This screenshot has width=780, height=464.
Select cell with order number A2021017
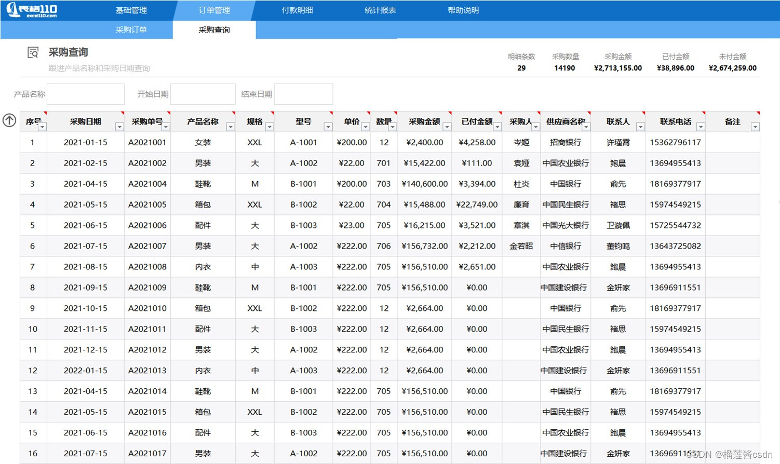147,454
